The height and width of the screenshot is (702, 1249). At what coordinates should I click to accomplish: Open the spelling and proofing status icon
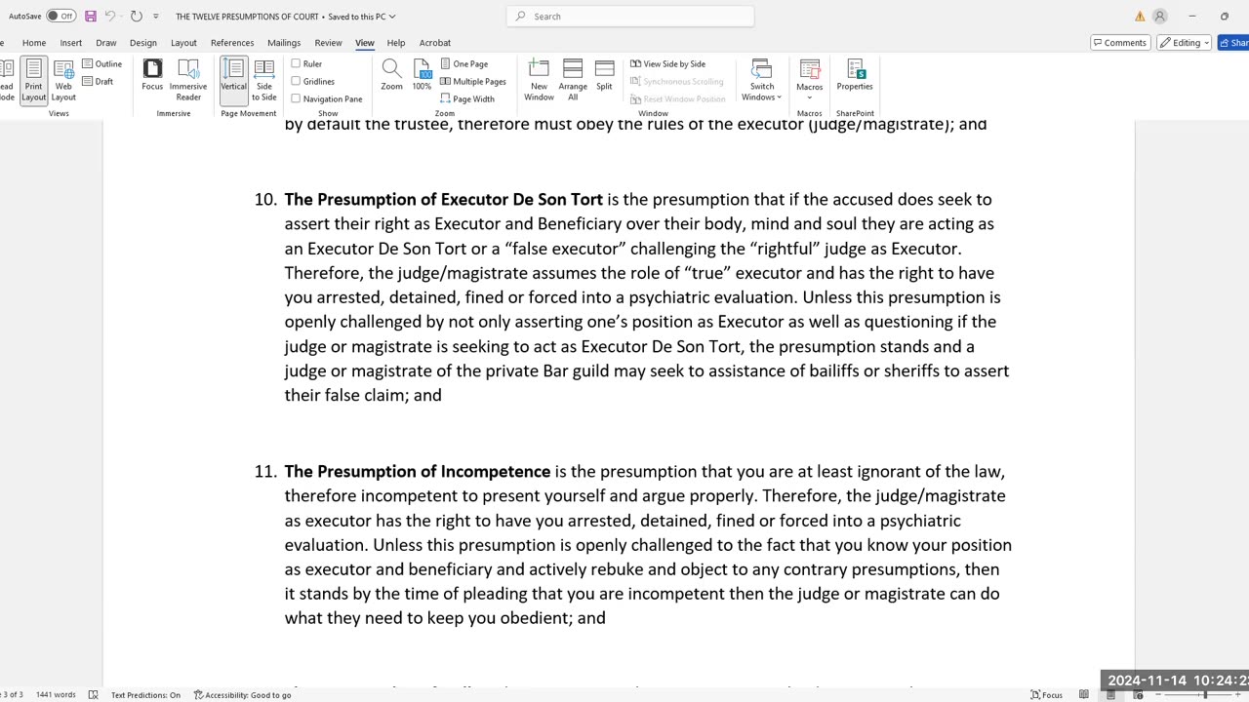point(93,695)
